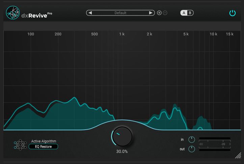244x164 pixels.
Task: Click the -20 meter scale label
Action: pyautogui.click(x=223, y=144)
